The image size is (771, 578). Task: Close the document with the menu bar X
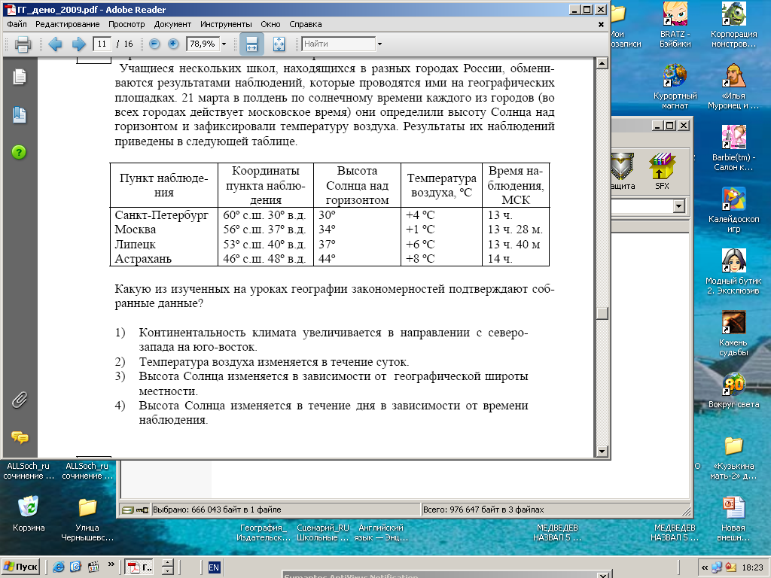coord(601,24)
